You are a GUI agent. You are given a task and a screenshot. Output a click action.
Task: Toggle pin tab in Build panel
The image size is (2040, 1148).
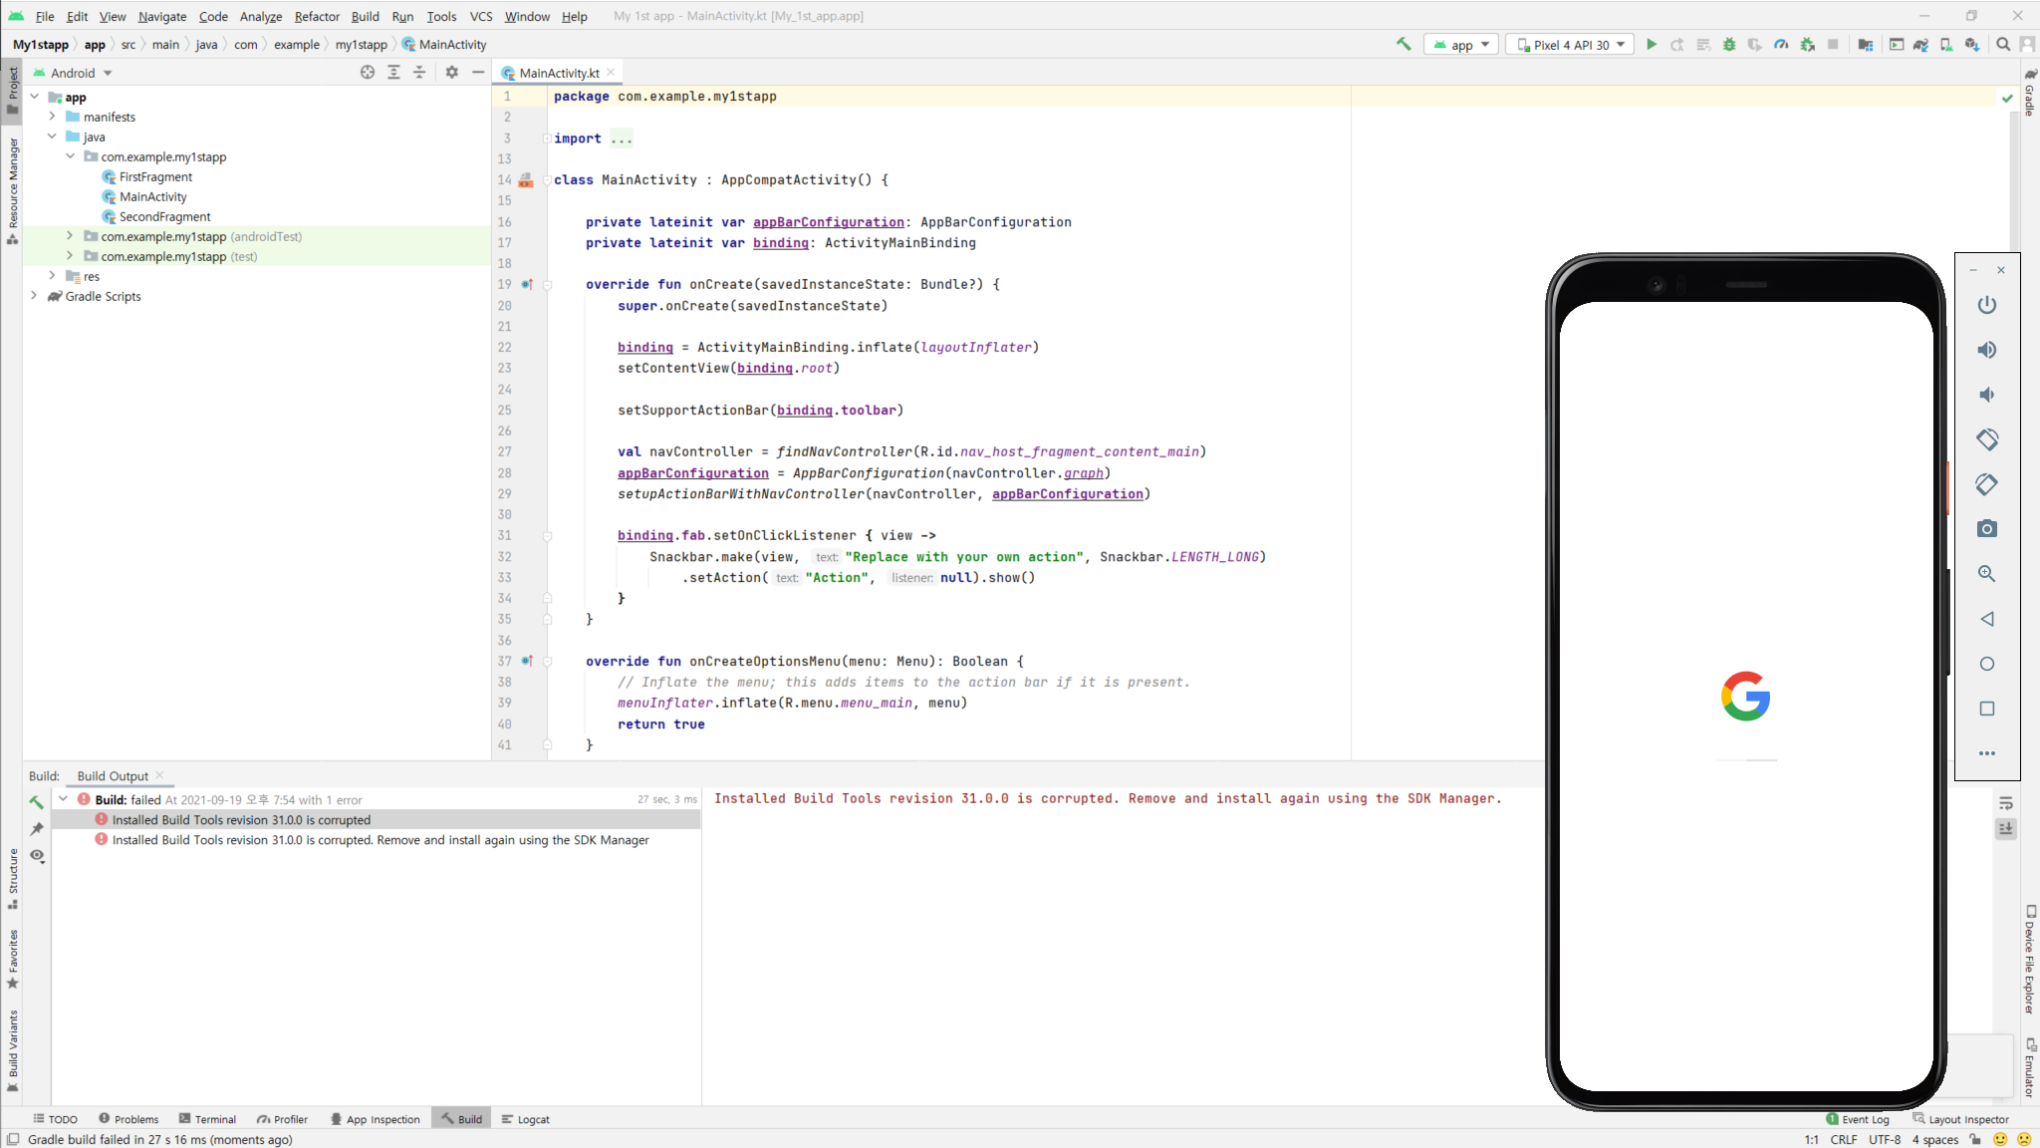pyautogui.click(x=37, y=829)
